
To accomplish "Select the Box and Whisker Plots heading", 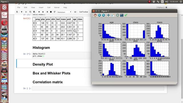I will (x=51, y=73).
